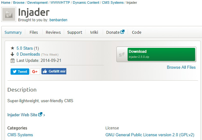This screenshot has width=202, height=140.
Task: Click the Description heading
Action: [22, 90]
